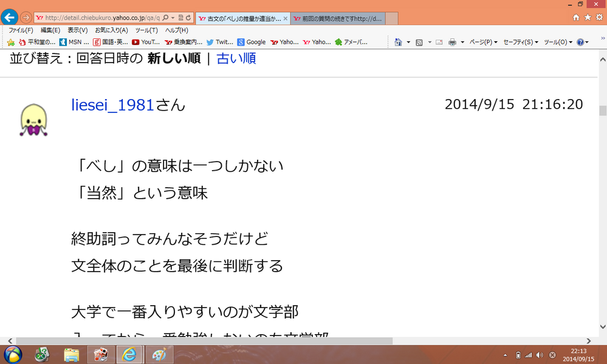Click the refresh icon in address bar

189,18
